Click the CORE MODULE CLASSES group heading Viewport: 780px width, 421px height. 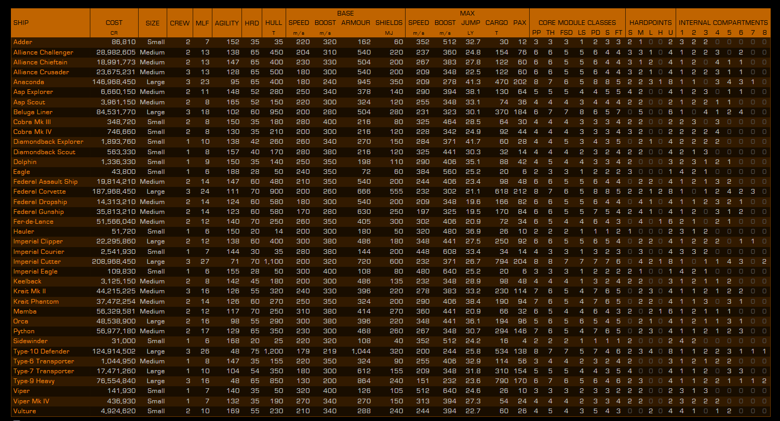coord(577,23)
